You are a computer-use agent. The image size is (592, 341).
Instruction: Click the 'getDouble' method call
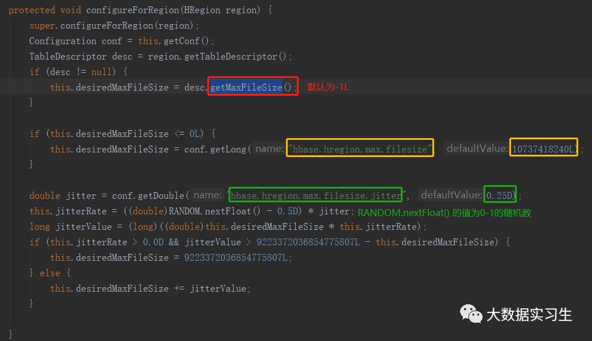[161, 195]
